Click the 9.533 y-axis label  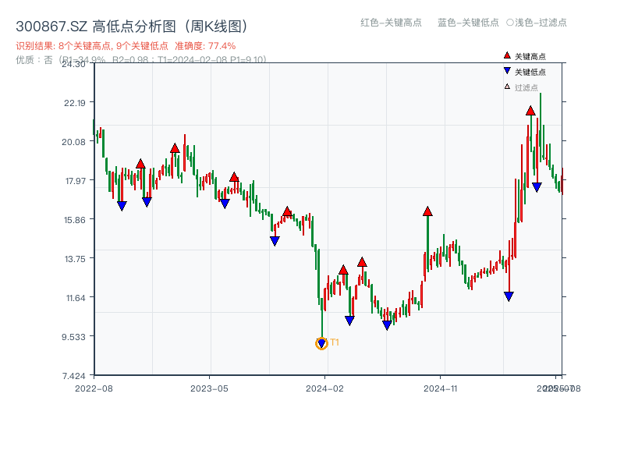(76, 336)
